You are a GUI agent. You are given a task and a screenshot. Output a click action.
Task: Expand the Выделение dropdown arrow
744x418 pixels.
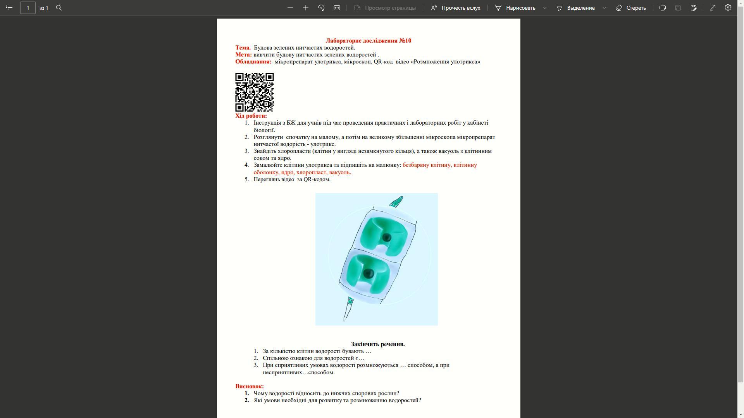[x=604, y=8]
